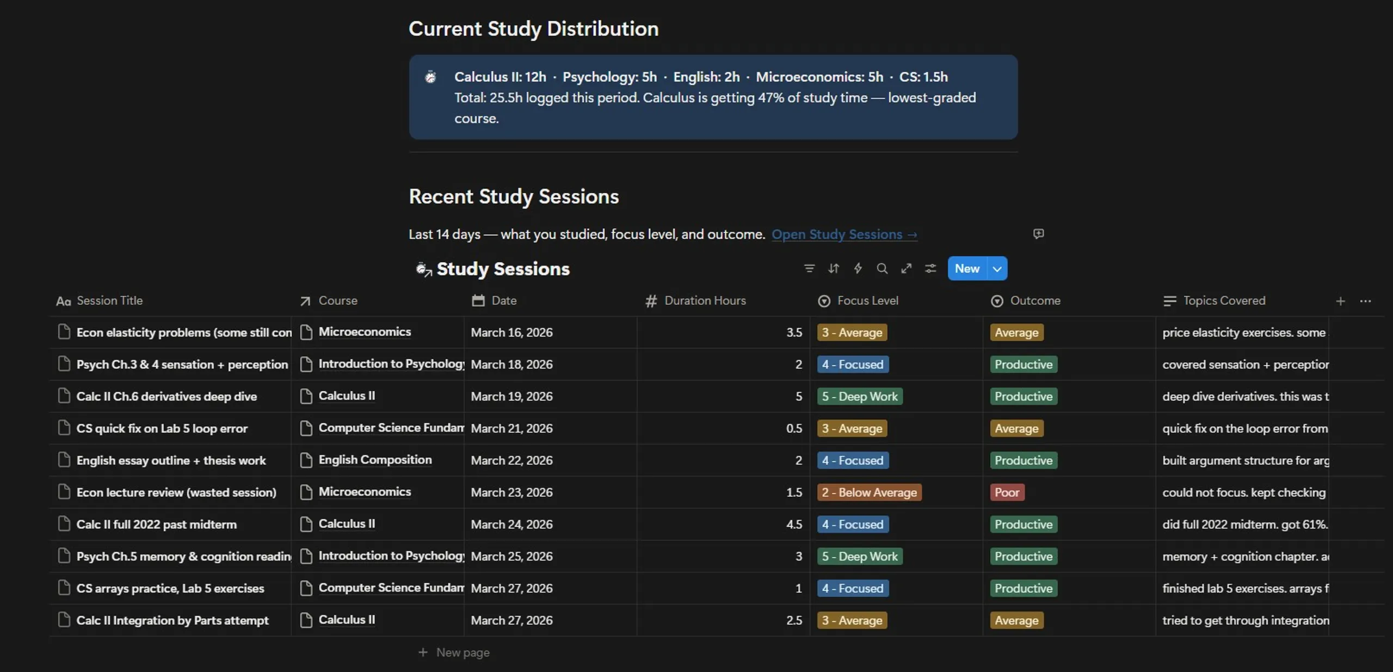Click the sort arrows icon
This screenshot has width=1393, height=672.
coord(834,268)
